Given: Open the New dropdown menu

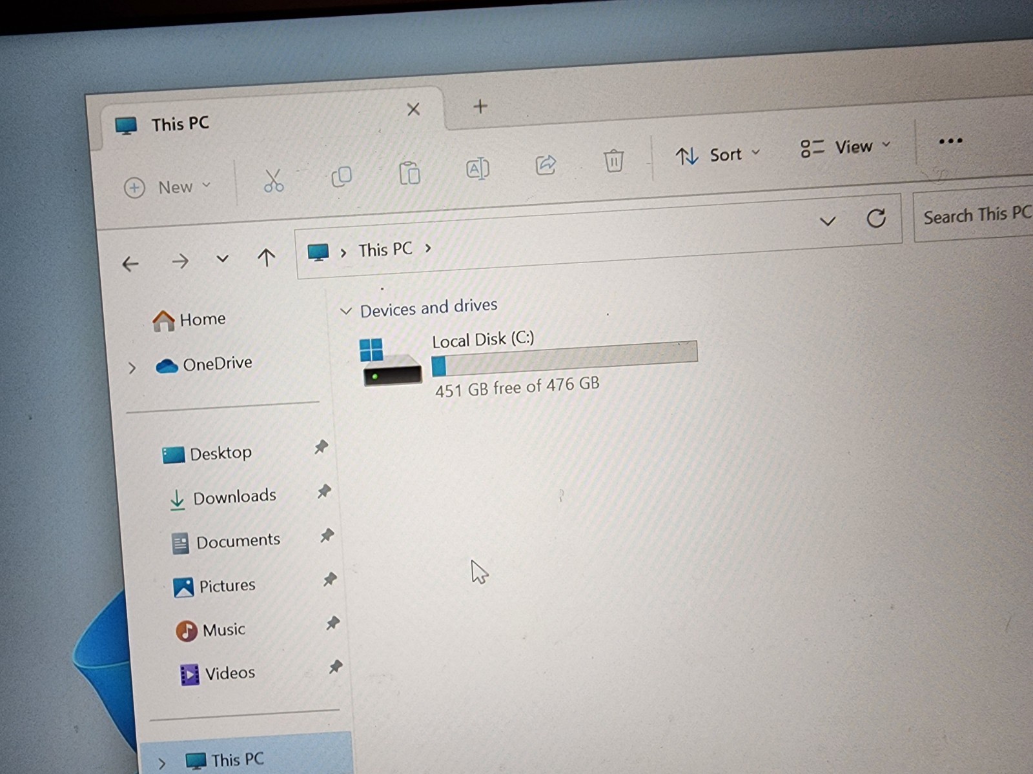Looking at the screenshot, I should point(167,187).
